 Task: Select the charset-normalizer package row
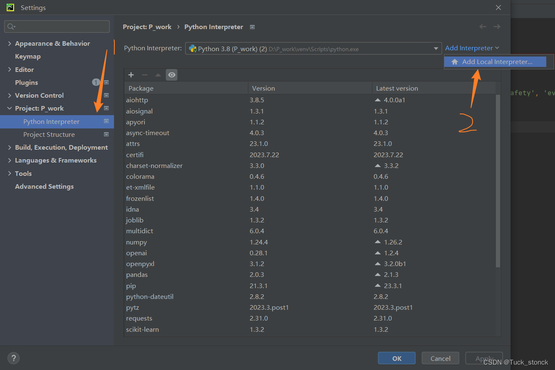tap(310, 165)
